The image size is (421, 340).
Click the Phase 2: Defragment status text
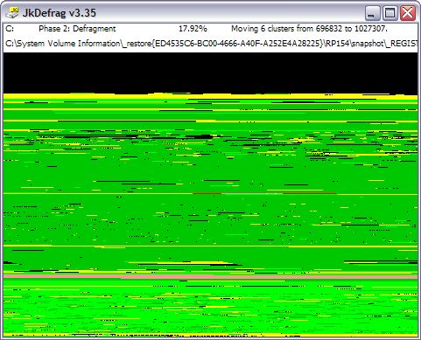click(77, 29)
